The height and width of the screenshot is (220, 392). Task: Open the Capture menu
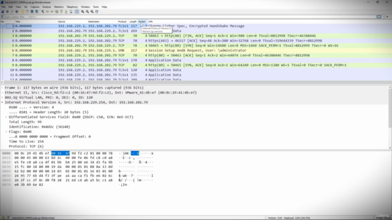pos(35,7)
